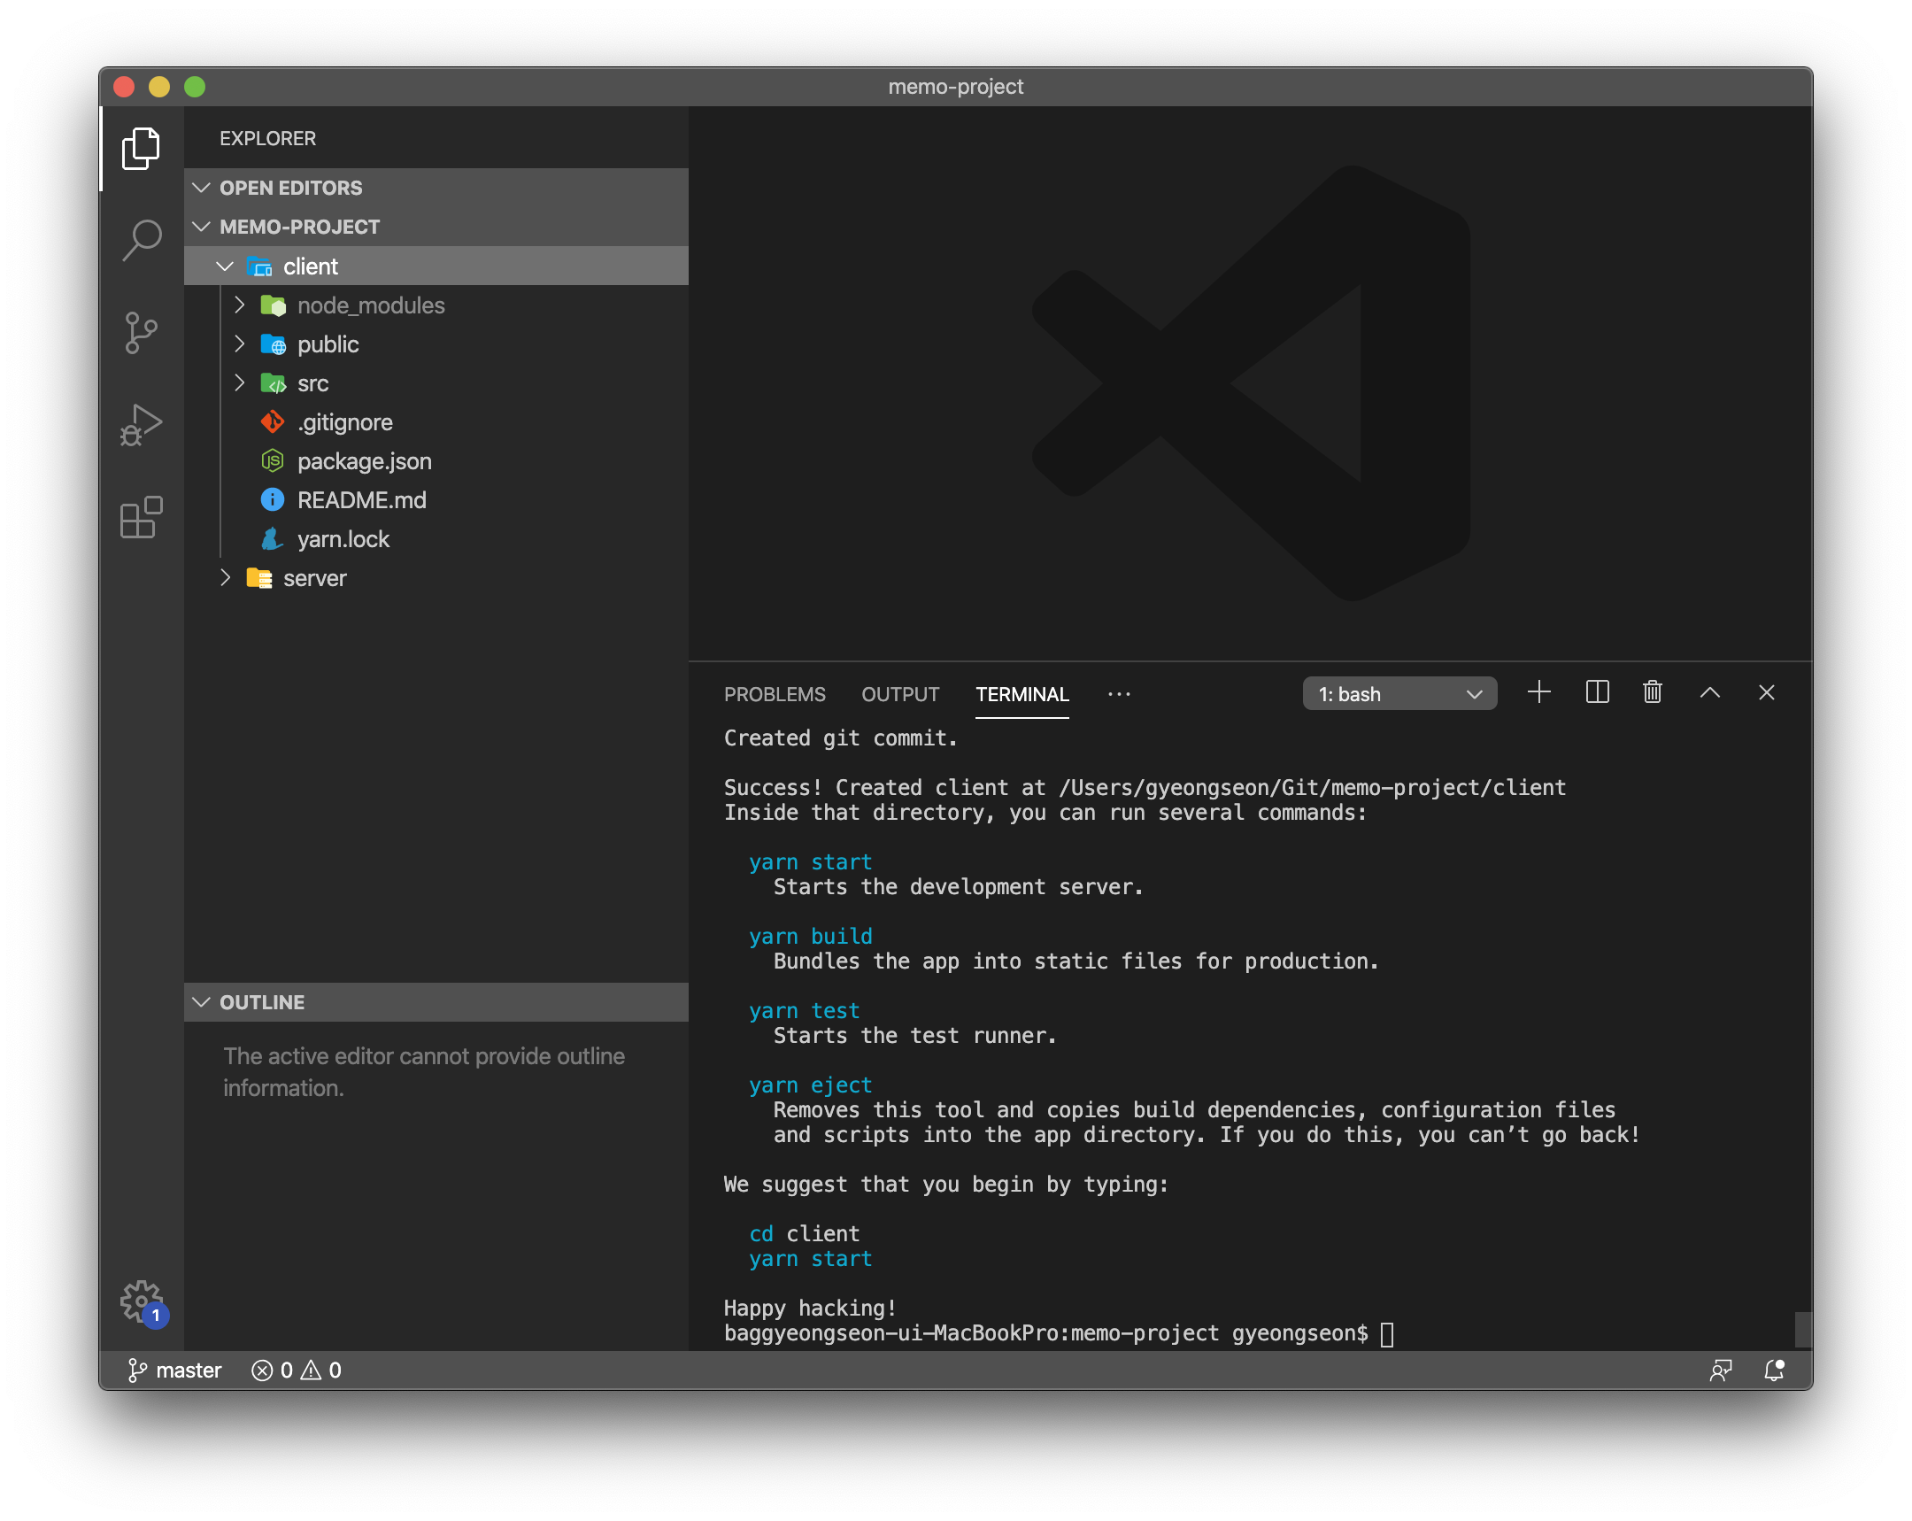Kill terminal with trash icon
The height and width of the screenshot is (1521, 1912).
[1651, 692]
